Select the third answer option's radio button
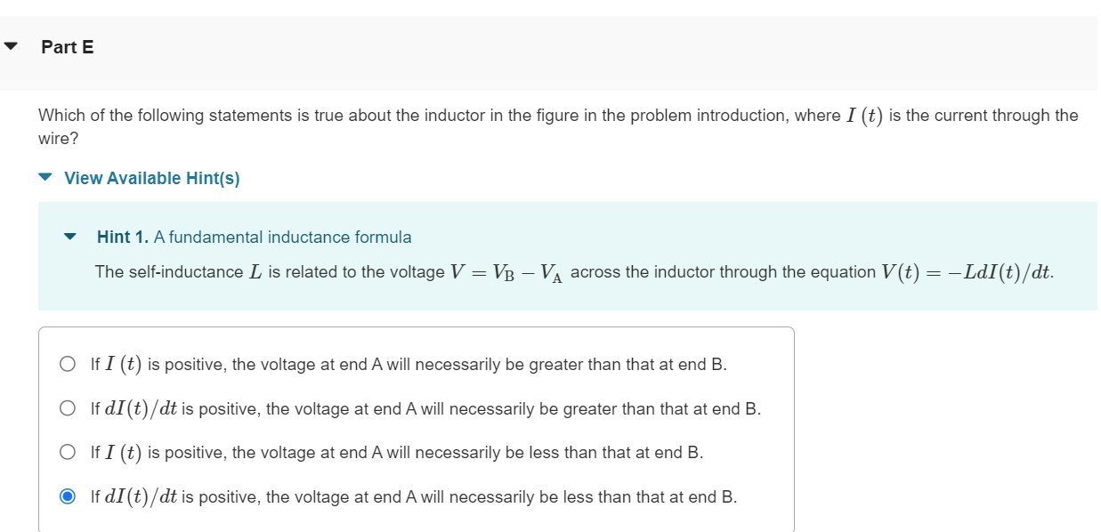Screen dimensions: 1101x532 [66, 452]
